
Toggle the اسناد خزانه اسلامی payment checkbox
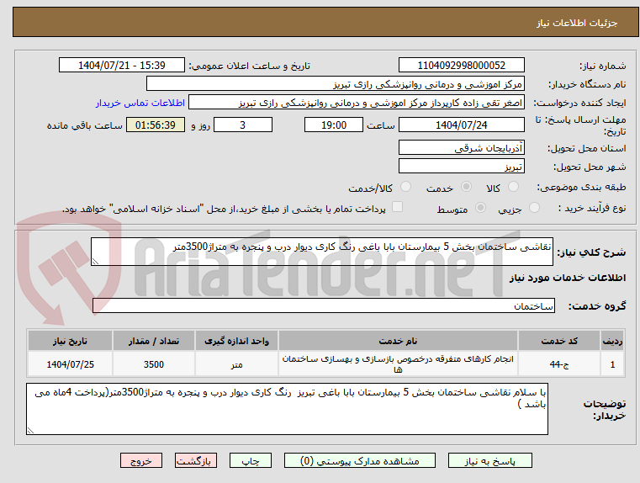397,207
